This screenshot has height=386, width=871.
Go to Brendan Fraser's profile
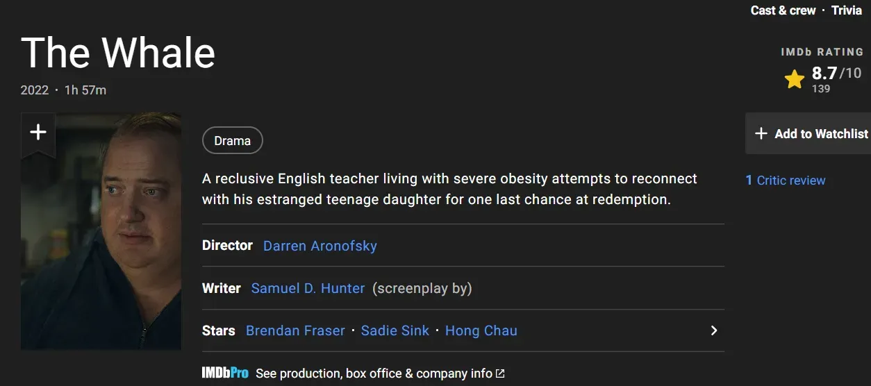tap(295, 330)
